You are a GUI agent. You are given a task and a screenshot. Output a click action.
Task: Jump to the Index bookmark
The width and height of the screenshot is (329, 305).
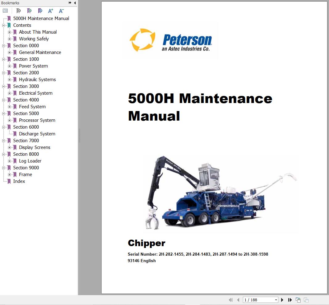pyautogui.click(x=19, y=181)
